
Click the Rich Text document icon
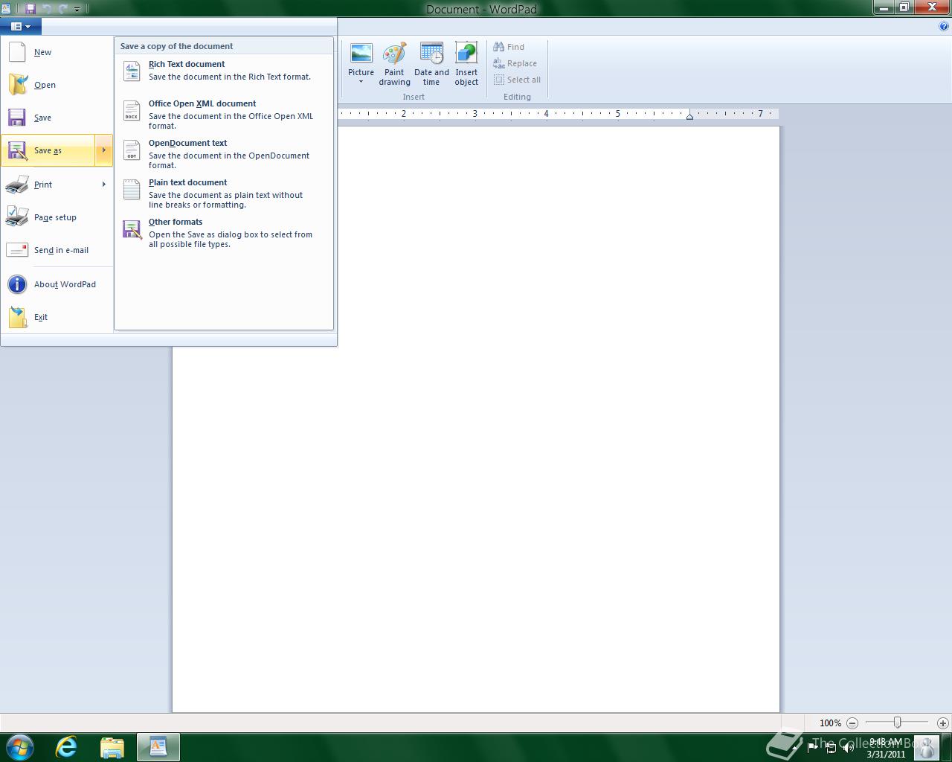(x=132, y=71)
